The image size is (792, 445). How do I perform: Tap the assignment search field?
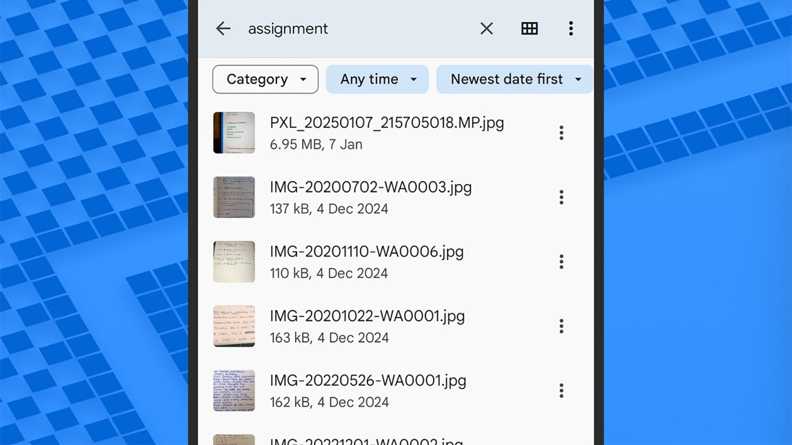tap(288, 28)
